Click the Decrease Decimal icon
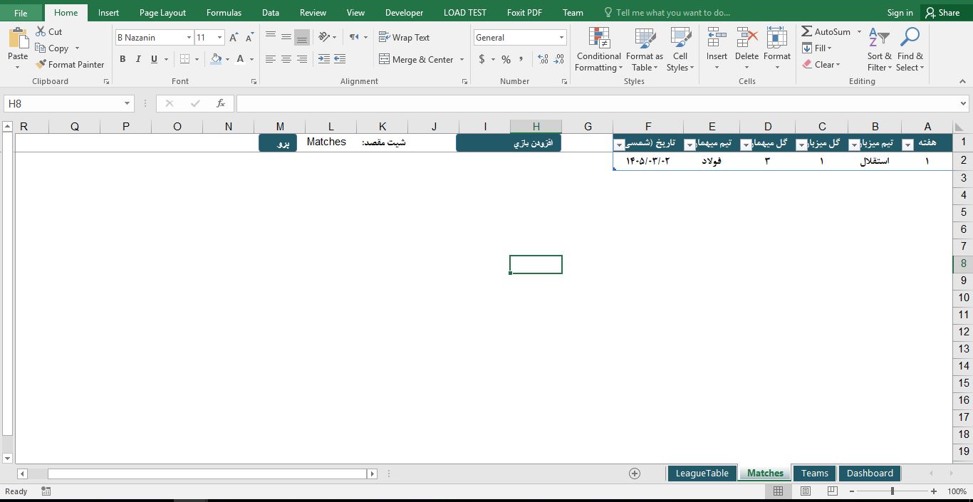Screen dimensions: 973x502 coord(560,59)
